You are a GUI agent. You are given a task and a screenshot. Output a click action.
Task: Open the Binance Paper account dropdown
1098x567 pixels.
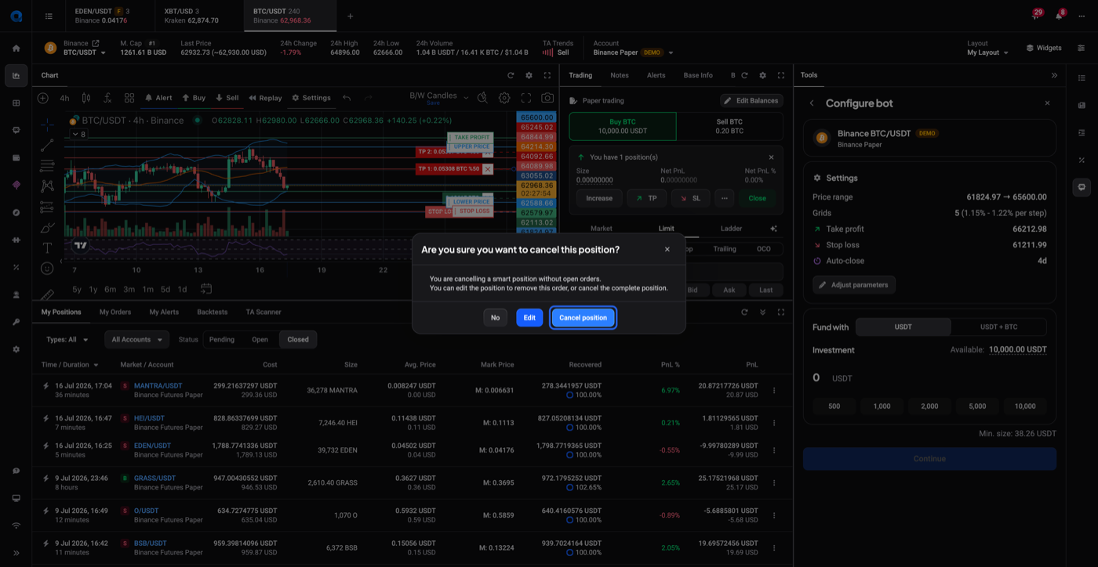[x=633, y=52]
